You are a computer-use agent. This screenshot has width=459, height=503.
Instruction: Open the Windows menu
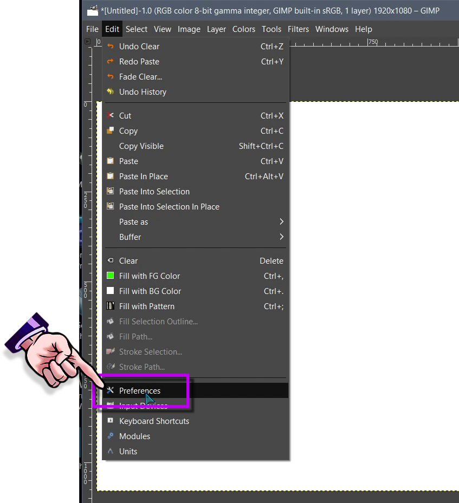click(332, 29)
